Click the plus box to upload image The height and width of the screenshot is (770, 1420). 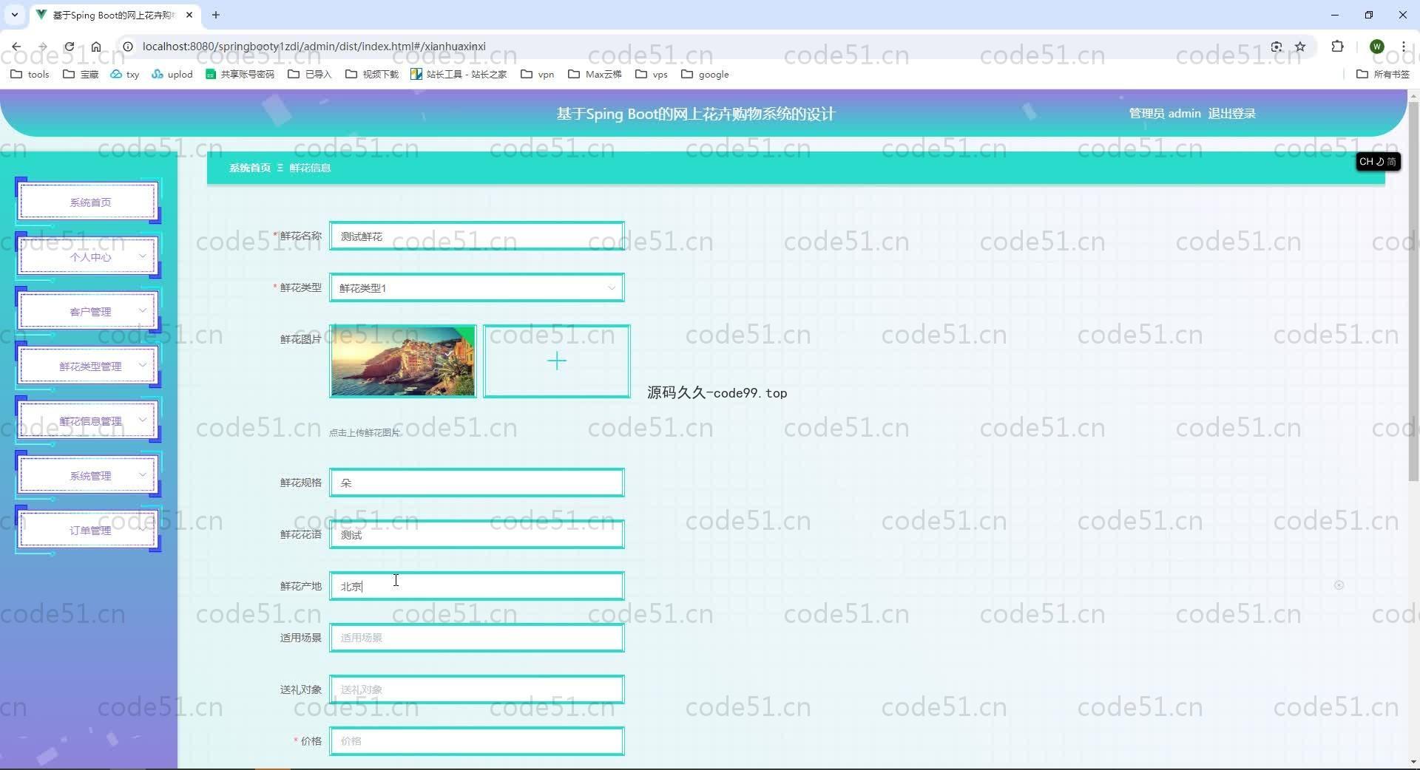[557, 361]
